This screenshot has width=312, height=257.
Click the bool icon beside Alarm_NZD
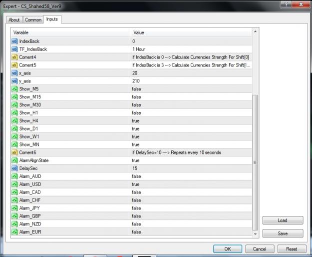point(14,224)
